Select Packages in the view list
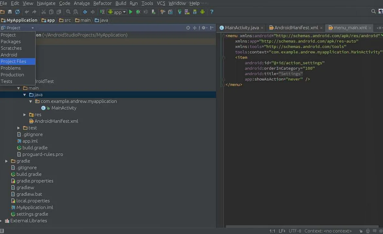 tap(18, 42)
